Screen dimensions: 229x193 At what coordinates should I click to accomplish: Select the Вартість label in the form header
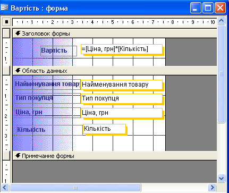[x=58, y=51]
